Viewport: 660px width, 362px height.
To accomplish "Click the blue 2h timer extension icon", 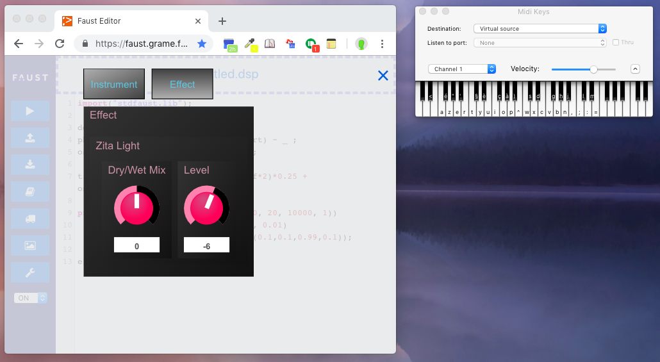I will pyautogui.click(x=230, y=45).
